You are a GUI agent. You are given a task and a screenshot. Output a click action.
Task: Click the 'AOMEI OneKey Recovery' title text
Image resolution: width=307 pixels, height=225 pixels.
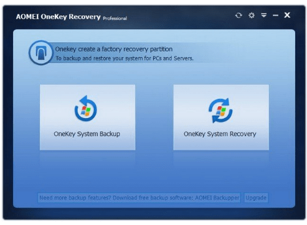[59, 17]
